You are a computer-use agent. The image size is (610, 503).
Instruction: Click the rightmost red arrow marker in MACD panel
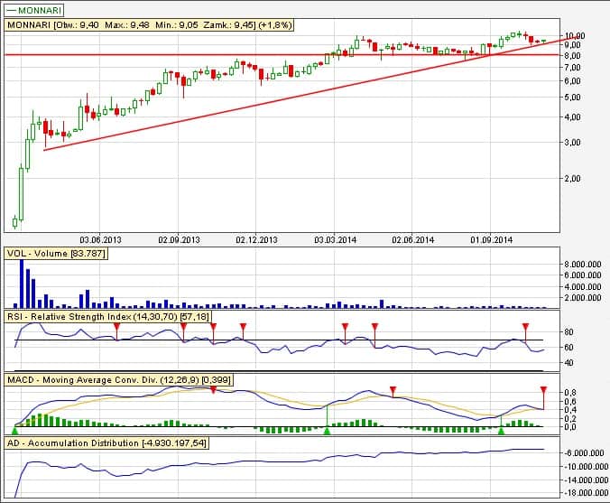tap(544, 390)
